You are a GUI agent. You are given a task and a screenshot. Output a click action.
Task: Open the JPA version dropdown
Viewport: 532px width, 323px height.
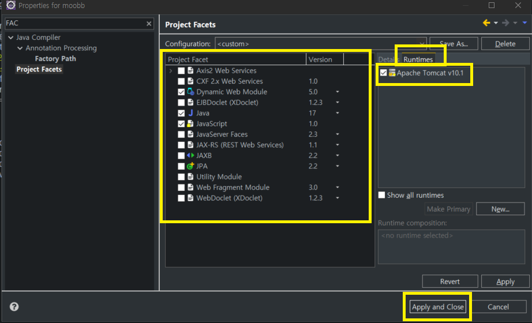[337, 166]
